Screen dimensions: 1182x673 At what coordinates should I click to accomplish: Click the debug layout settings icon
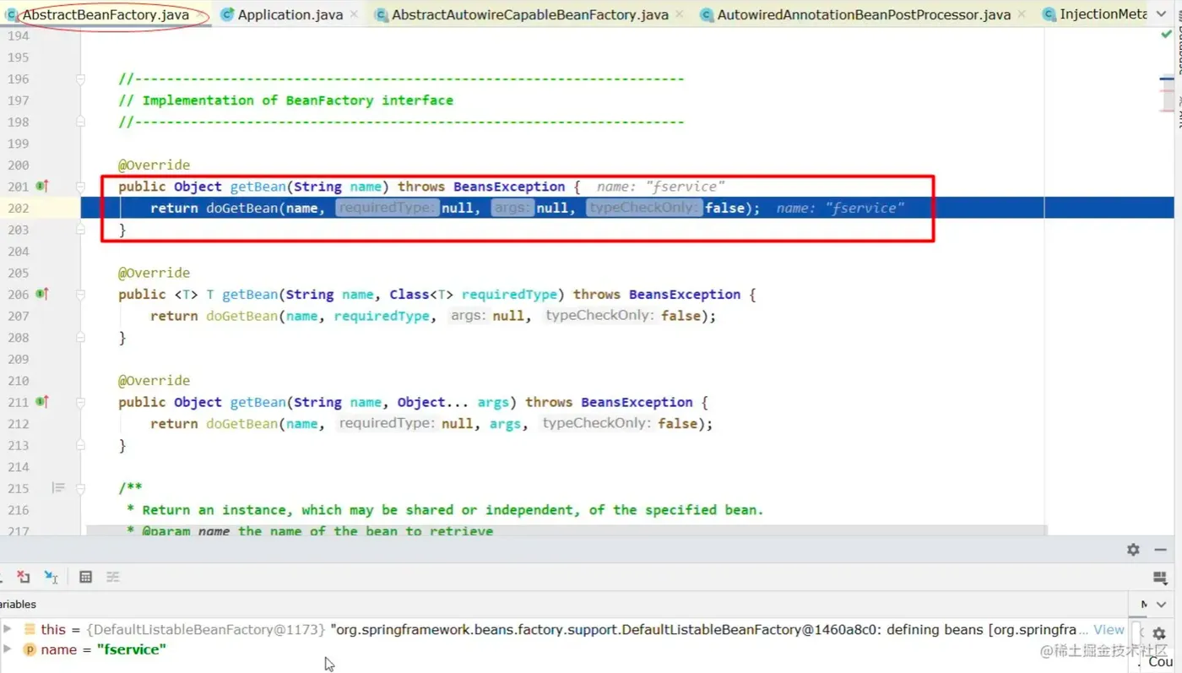[1160, 577]
